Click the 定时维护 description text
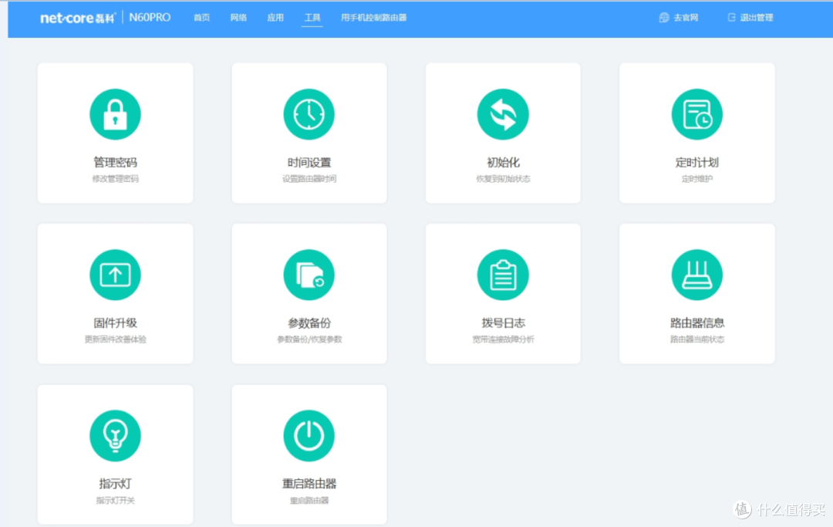The width and height of the screenshot is (833, 527). point(696,178)
